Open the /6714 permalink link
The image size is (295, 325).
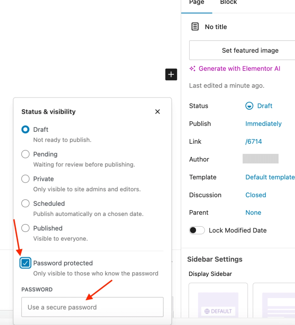point(253,142)
